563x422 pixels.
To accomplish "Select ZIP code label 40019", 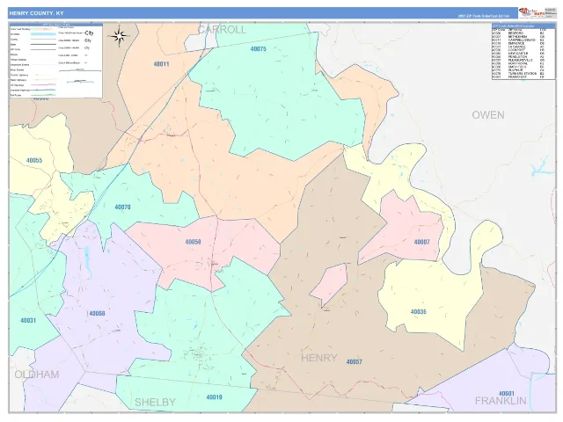I will pyautogui.click(x=214, y=397).
